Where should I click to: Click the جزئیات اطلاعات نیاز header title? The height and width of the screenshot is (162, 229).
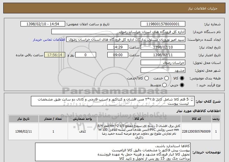pyautogui.click(x=203, y=8)
